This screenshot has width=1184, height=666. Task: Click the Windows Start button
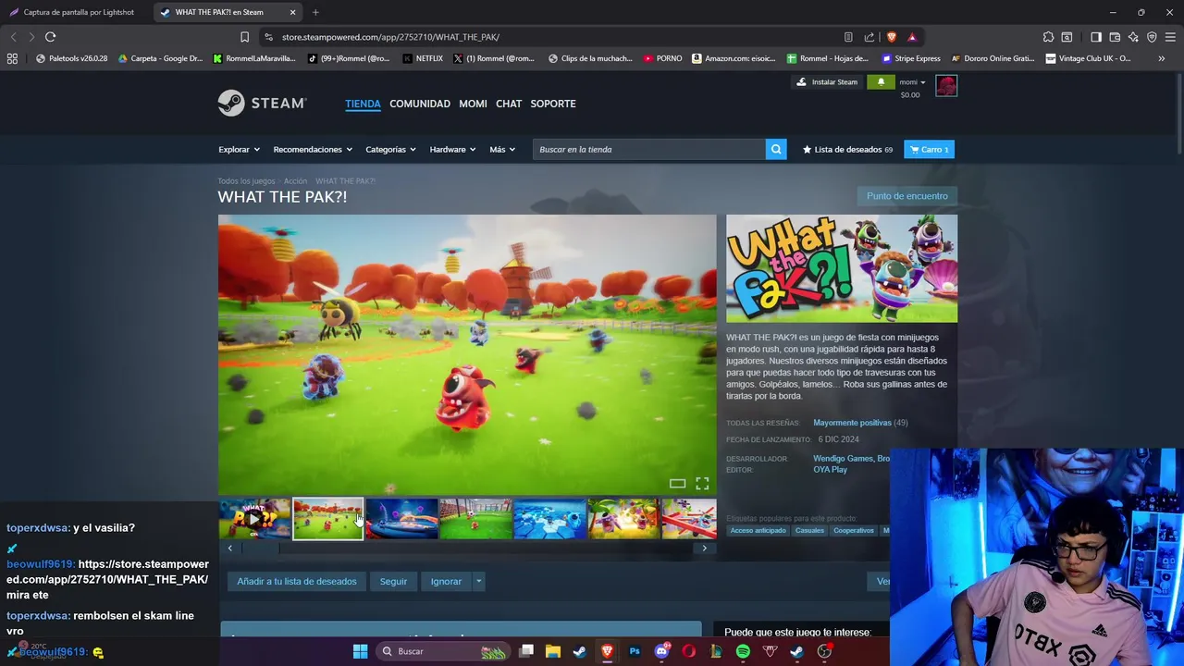360,651
